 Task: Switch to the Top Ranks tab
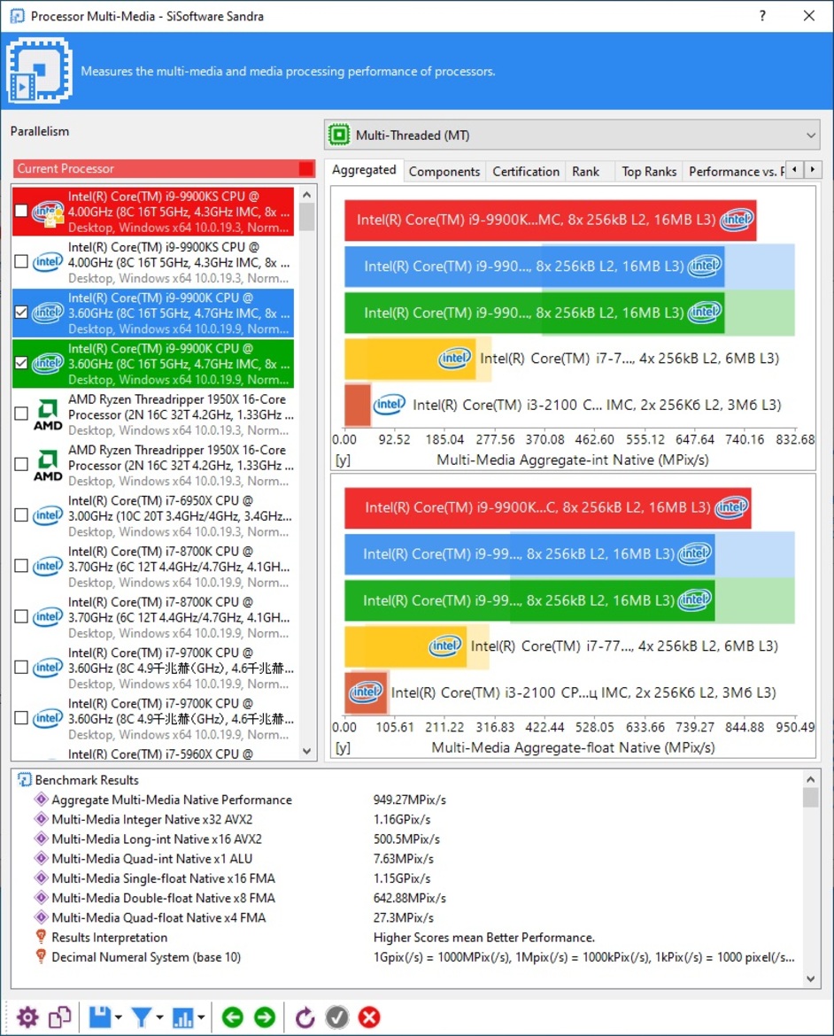coord(649,172)
